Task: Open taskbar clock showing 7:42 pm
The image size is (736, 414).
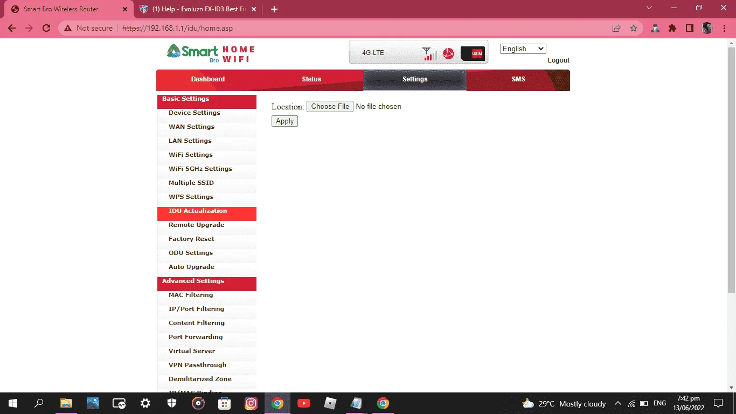Action: click(x=689, y=403)
